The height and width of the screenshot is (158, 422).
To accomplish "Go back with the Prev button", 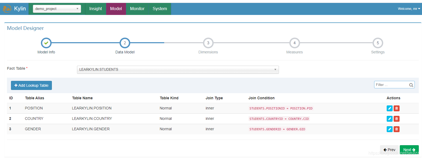I will (389, 150).
